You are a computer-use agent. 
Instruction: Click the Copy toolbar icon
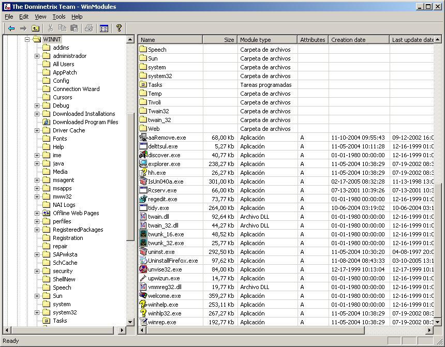[62, 28]
